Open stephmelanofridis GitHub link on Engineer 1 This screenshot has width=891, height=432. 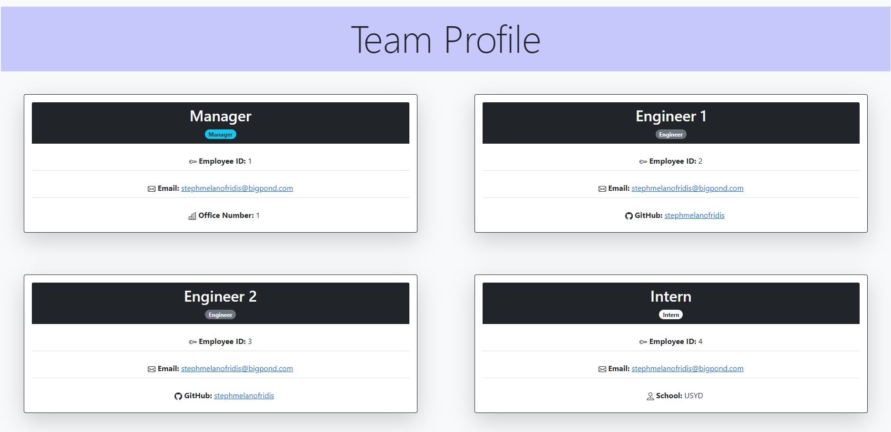tap(694, 215)
